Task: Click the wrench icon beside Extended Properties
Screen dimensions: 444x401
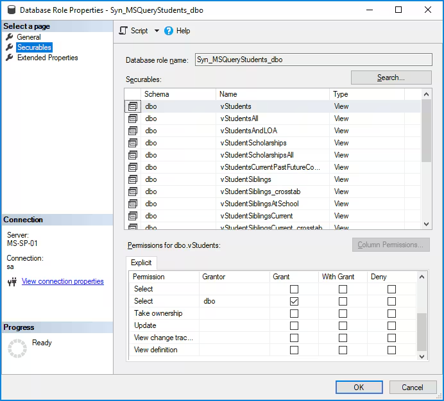Action: point(10,58)
